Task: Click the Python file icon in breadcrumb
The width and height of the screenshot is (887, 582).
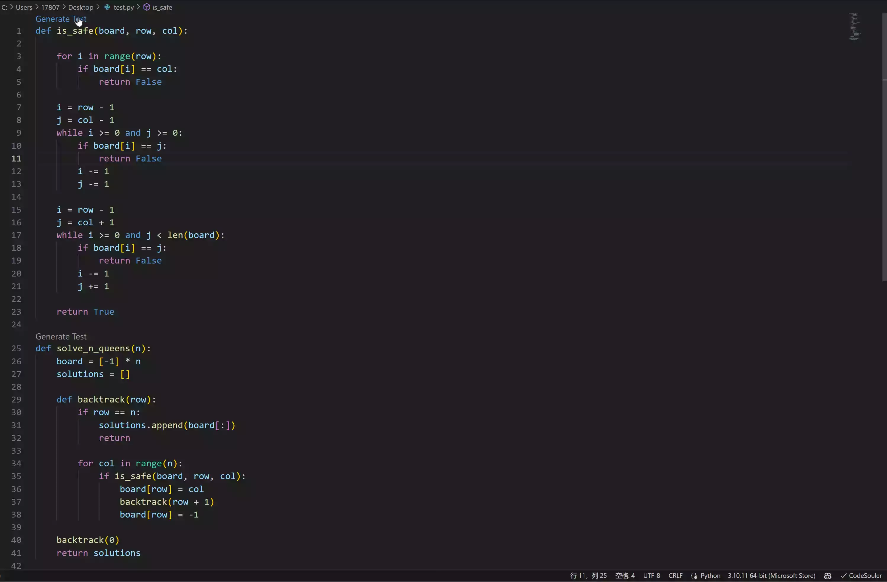Action: [107, 7]
